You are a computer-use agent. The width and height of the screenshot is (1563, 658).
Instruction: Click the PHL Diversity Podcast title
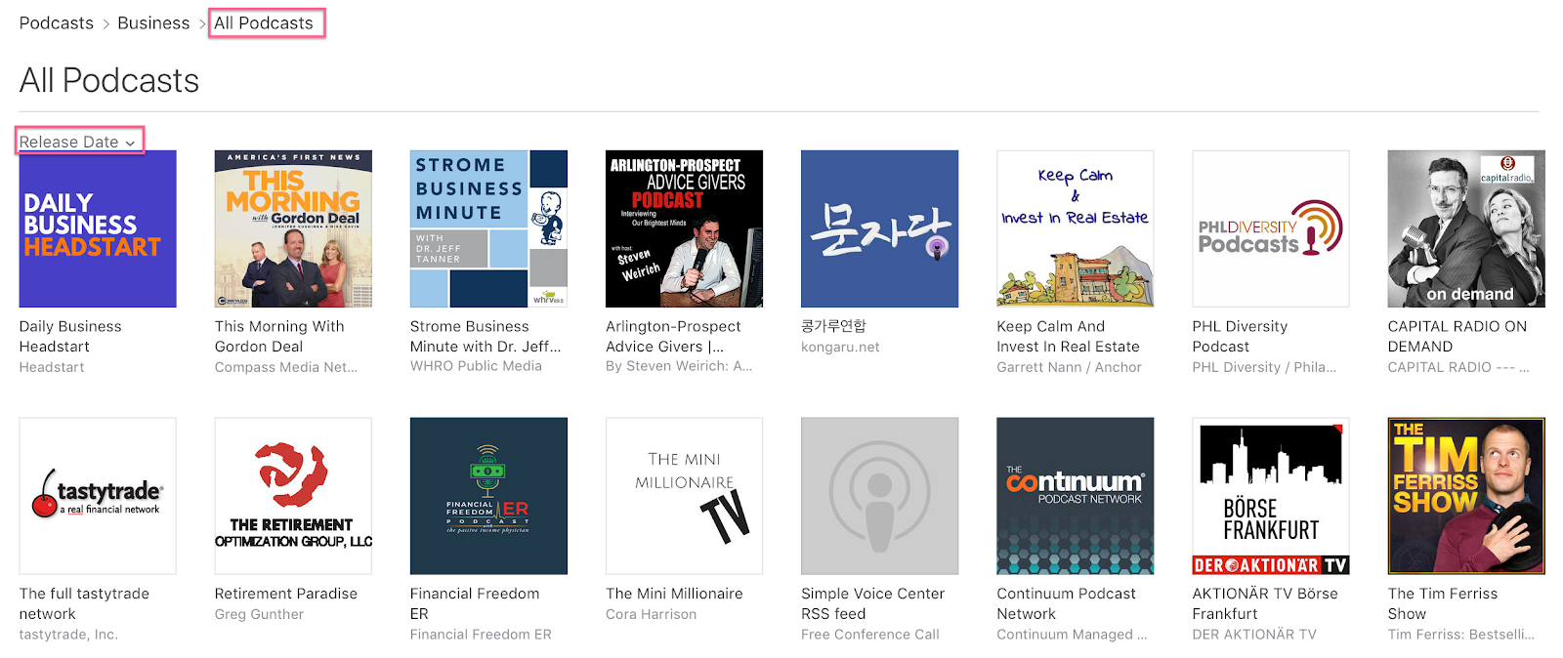coord(1240,337)
